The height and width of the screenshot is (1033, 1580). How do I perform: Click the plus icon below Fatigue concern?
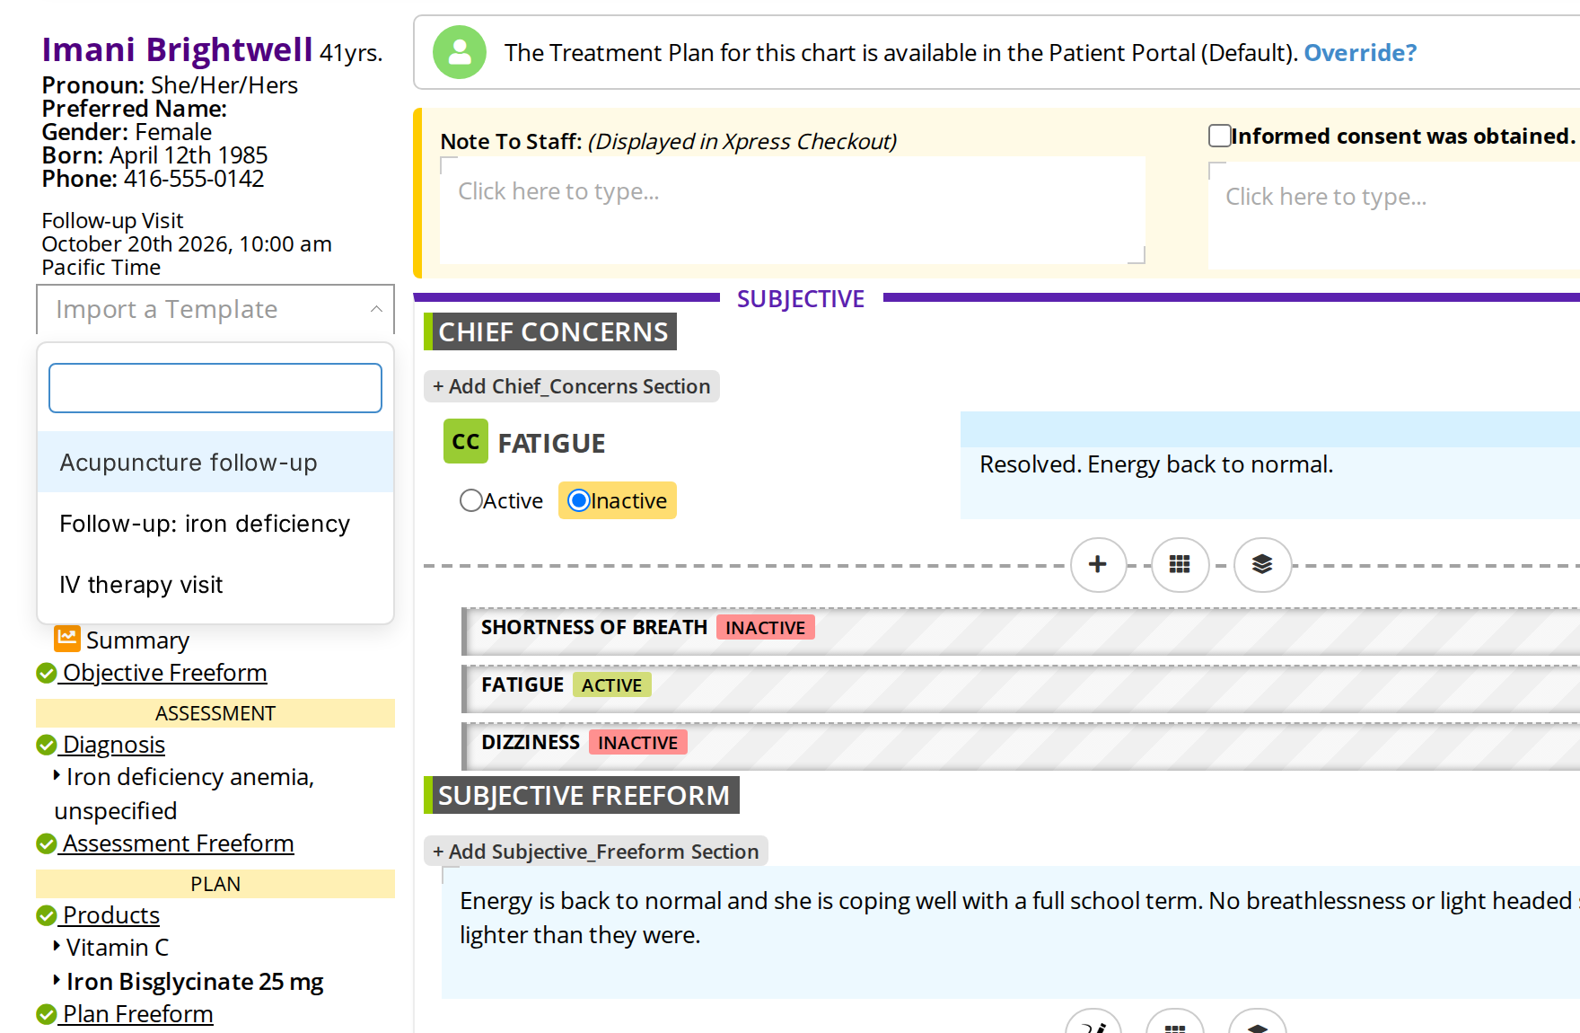point(1098,565)
